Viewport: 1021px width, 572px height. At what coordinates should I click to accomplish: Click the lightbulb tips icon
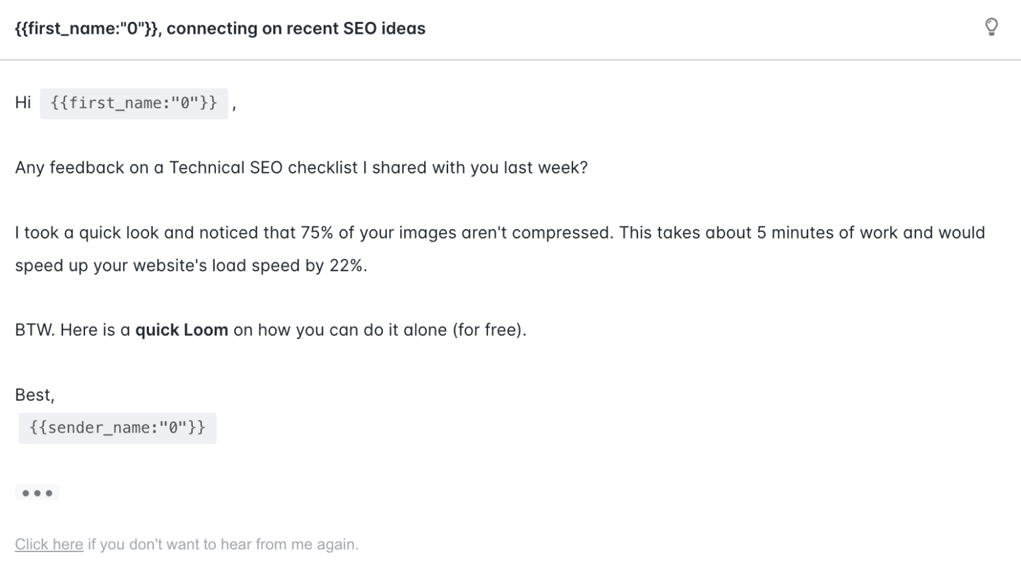click(992, 27)
